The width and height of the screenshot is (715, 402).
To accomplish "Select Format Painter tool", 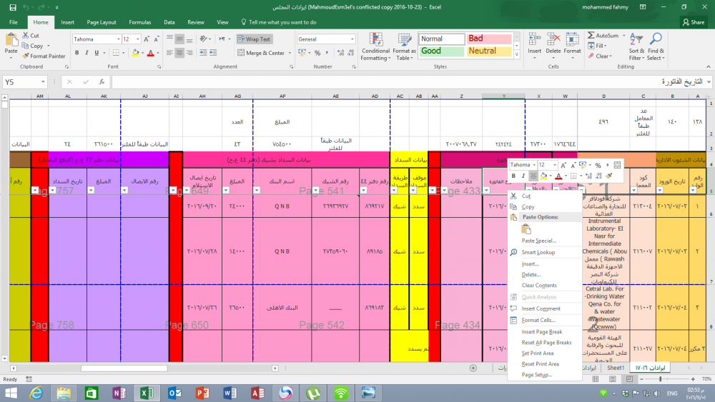I will (44, 56).
